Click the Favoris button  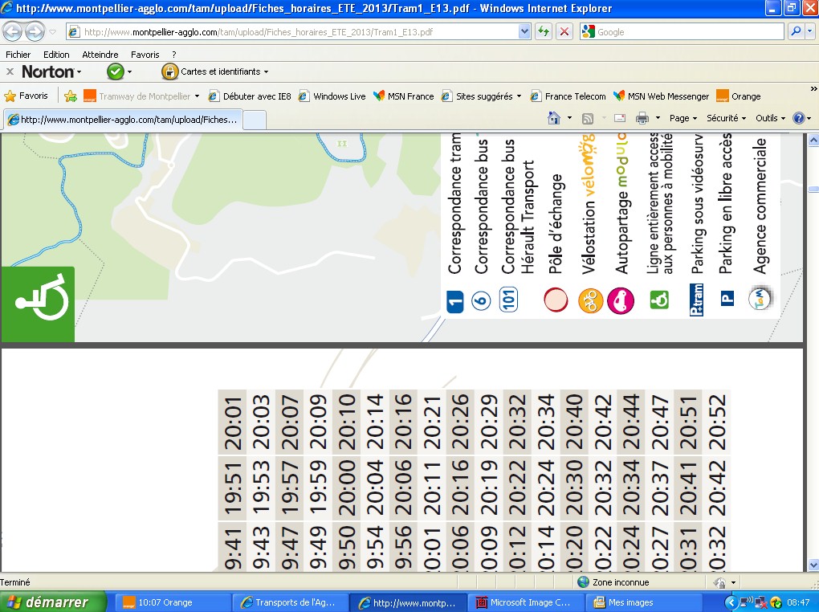(26, 96)
